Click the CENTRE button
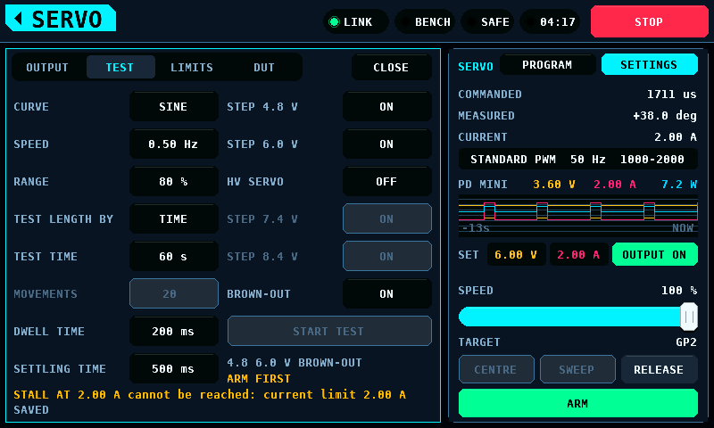 pos(496,369)
